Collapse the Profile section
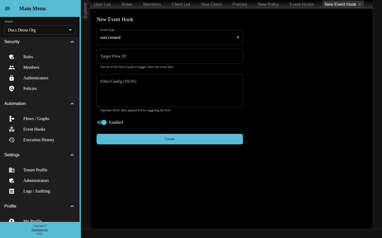Viewport: 382px width, 238px height. (72, 206)
